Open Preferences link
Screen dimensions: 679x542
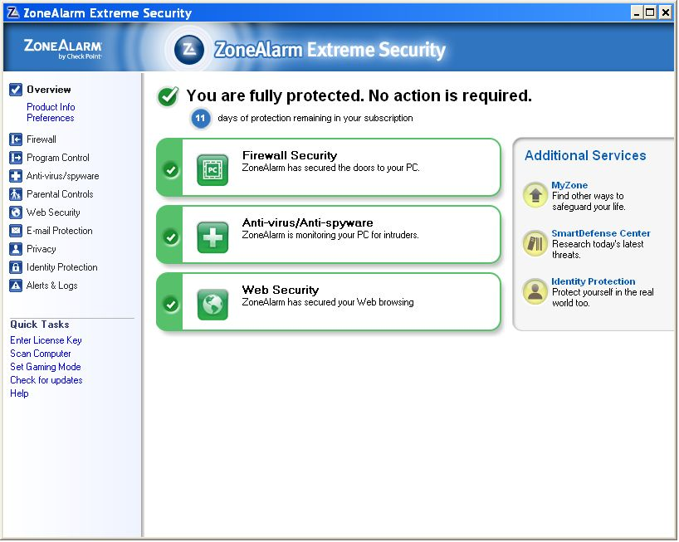(x=51, y=118)
